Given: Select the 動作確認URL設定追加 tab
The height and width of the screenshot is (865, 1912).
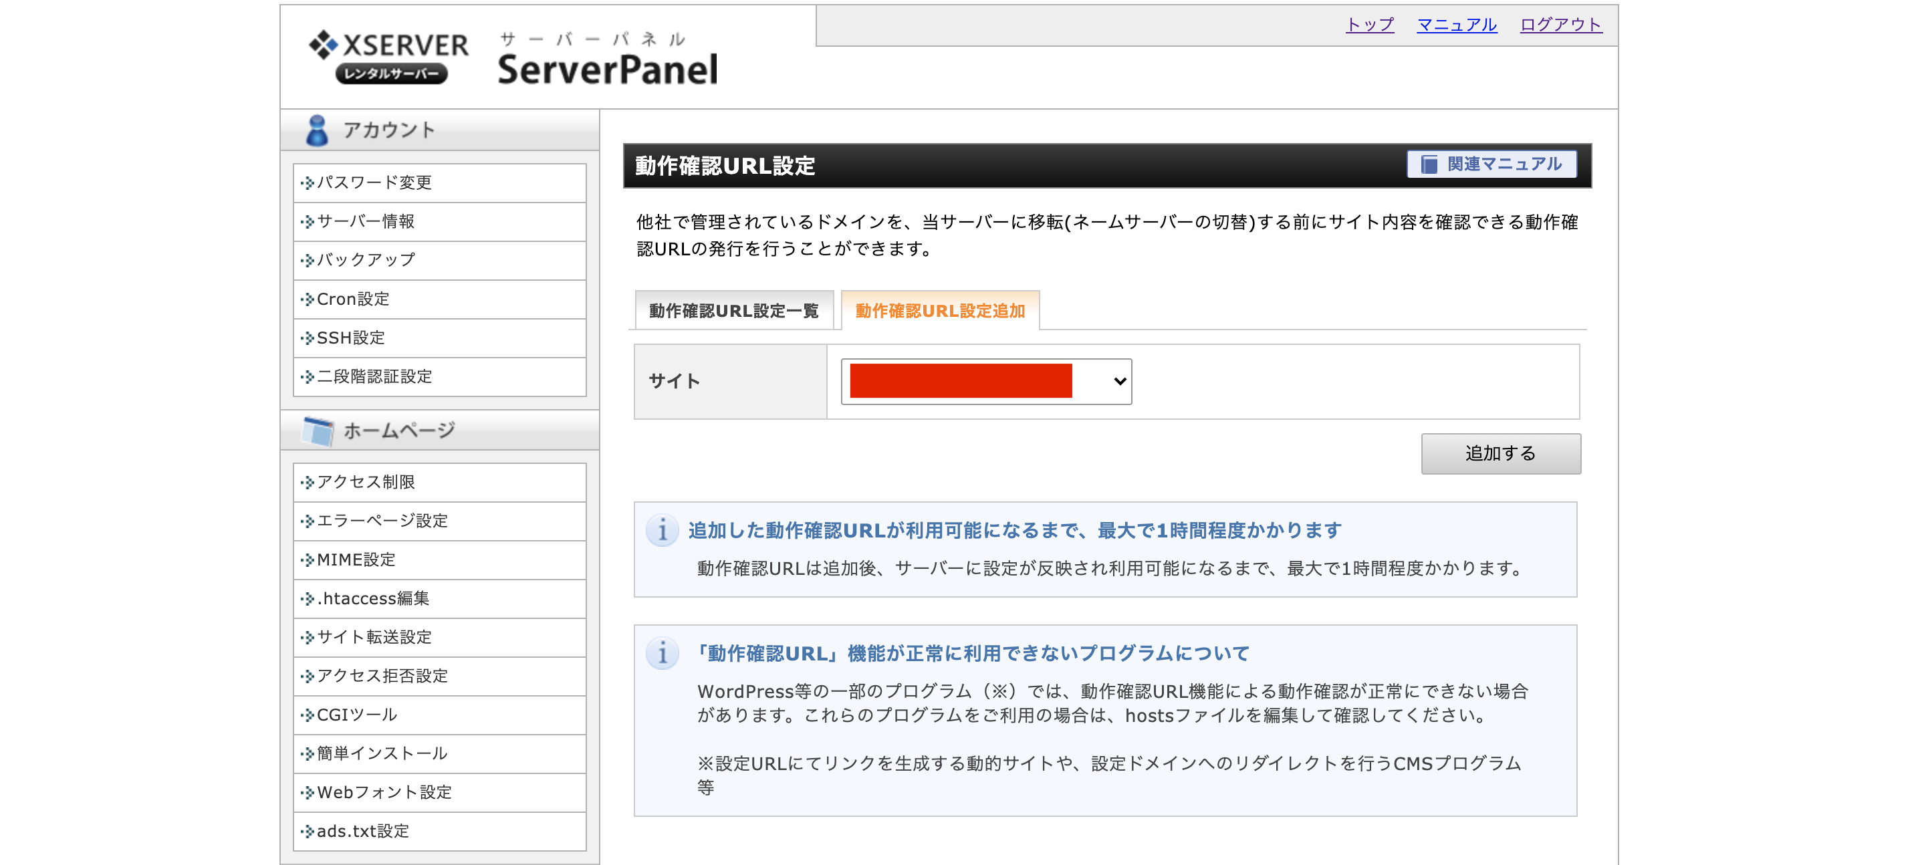Looking at the screenshot, I should point(940,311).
